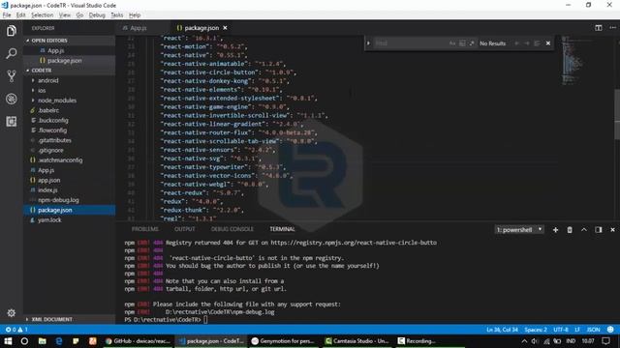The image size is (620, 348).
Task: Create a new terminal
Action: (555, 230)
